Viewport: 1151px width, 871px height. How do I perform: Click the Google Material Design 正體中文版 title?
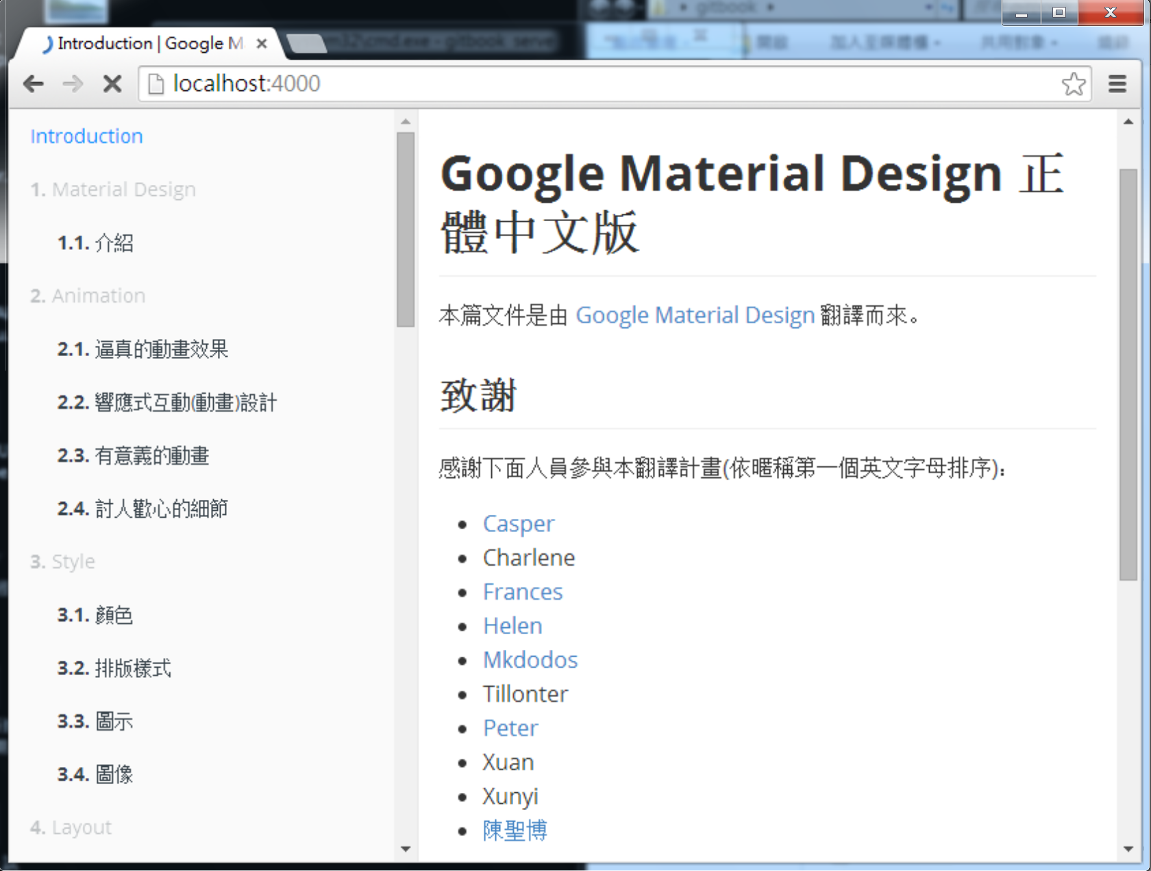(752, 203)
